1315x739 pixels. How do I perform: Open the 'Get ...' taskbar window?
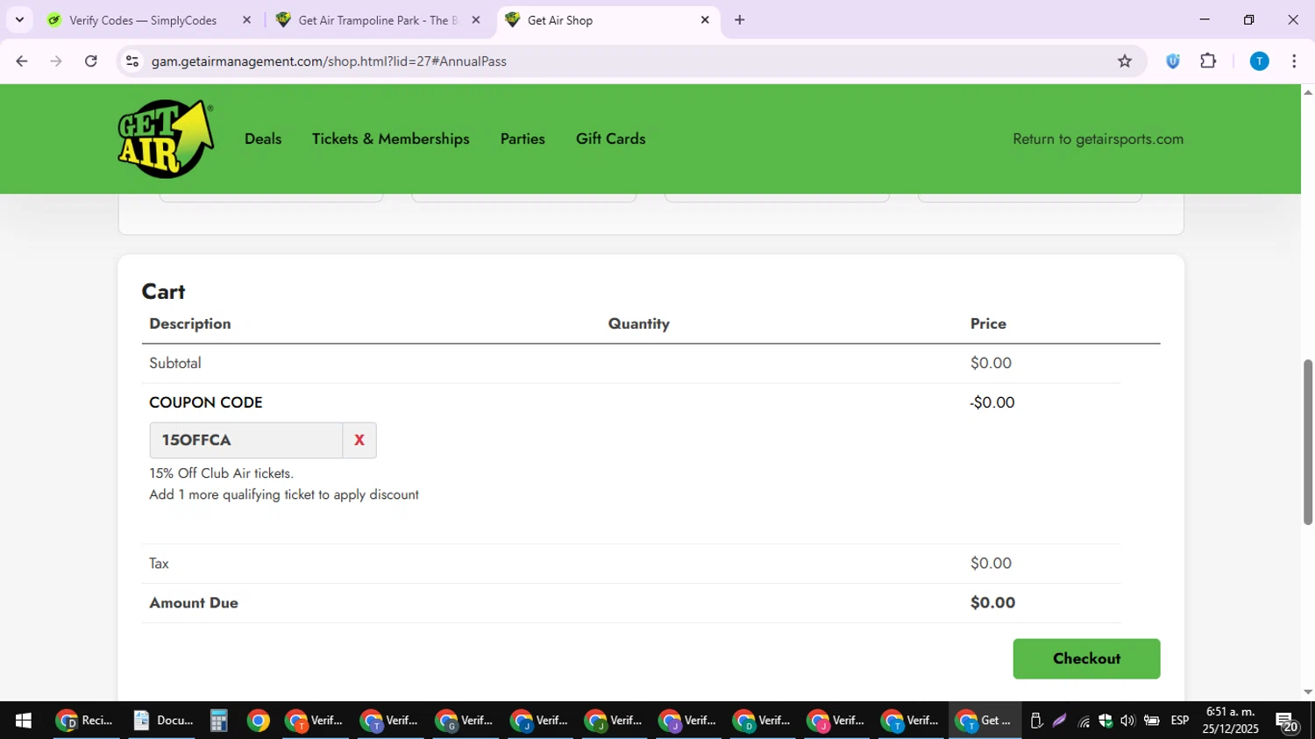tap(984, 721)
